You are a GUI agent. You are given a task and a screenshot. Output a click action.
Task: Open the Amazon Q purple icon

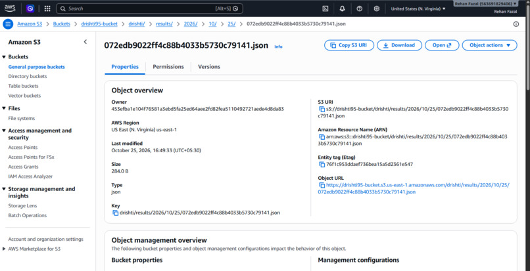click(x=30, y=9)
